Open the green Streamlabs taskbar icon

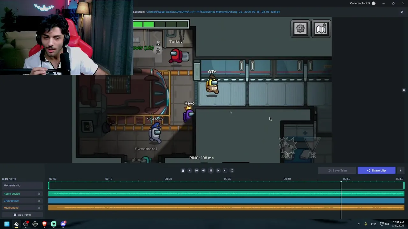click(x=54, y=224)
